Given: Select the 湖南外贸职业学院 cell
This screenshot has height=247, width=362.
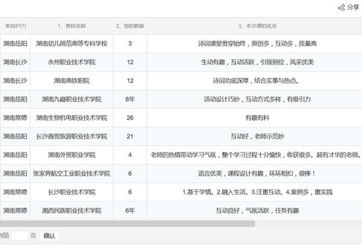Looking at the screenshot, I should click(x=71, y=155).
